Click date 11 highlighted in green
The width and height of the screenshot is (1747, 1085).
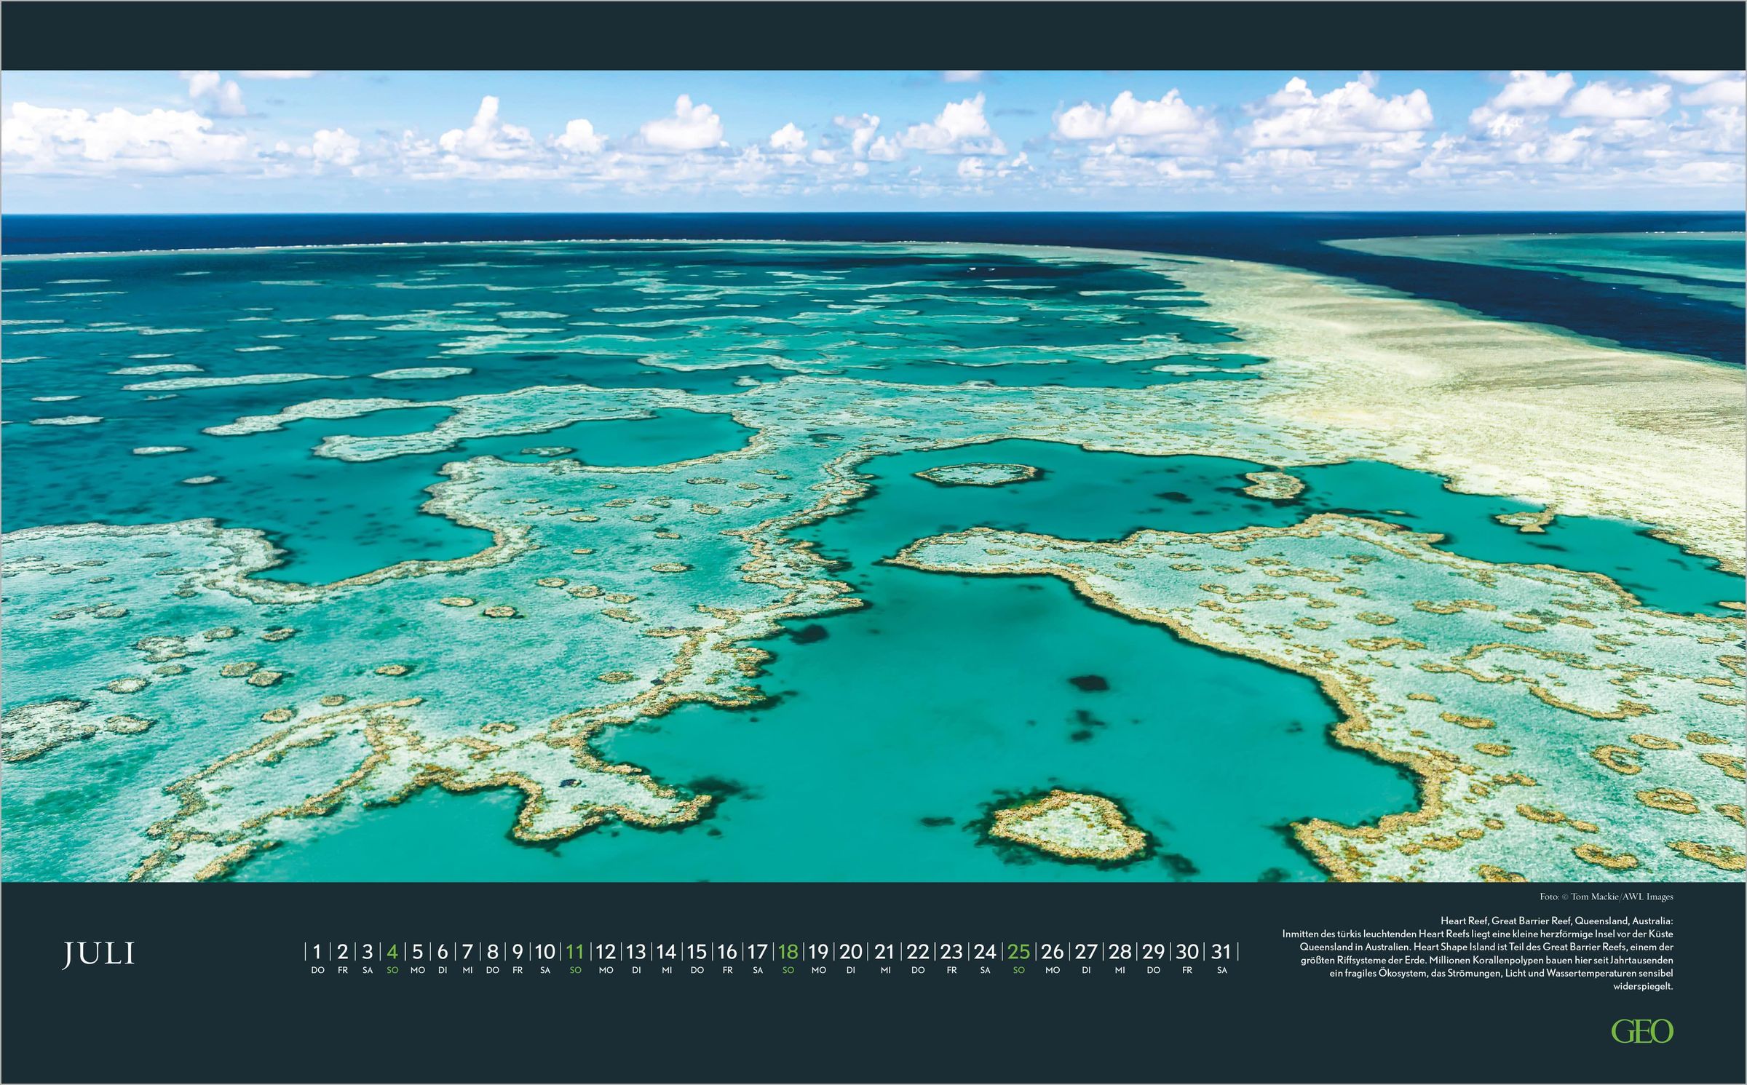pos(575,952)
